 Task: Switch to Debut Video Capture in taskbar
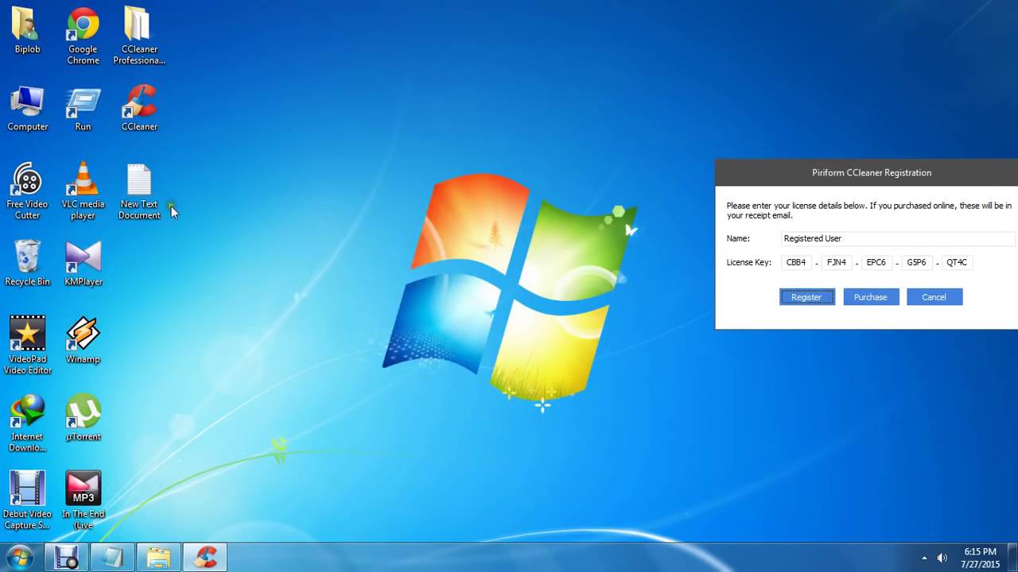[65, 557]
